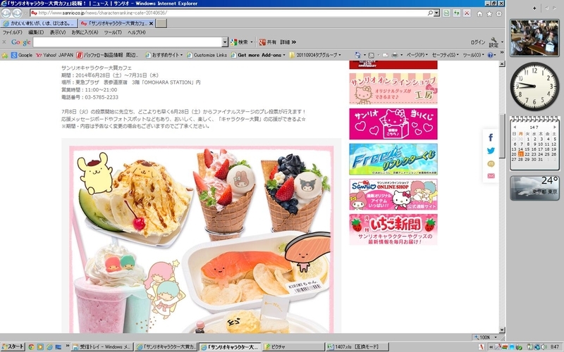Share page via Twitter bird icon
The width and height of the screenshot is (564, 352).
pyautogui.click(x=491, y=151)
